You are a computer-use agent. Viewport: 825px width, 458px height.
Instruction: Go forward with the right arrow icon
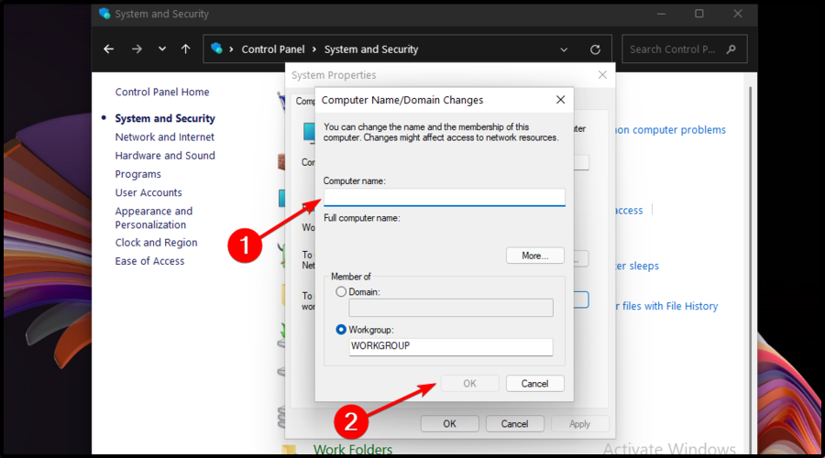tap(137, 49)
